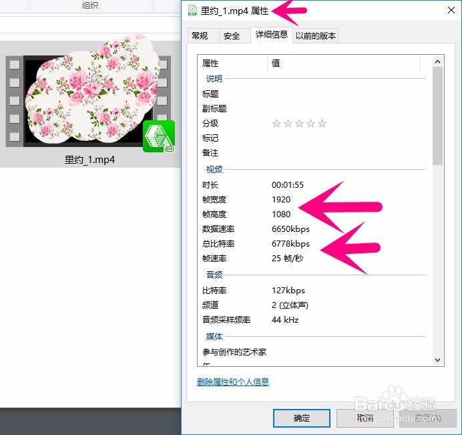Select the audio 比特率 value 127kbps
The width and height of the screenshot is (462, 435).
click(288, 291)
